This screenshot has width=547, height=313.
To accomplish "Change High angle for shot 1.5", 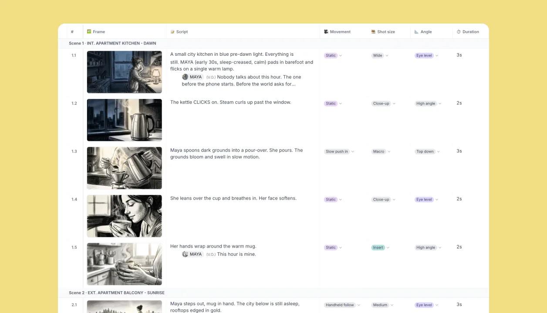I will coord(428,247).
